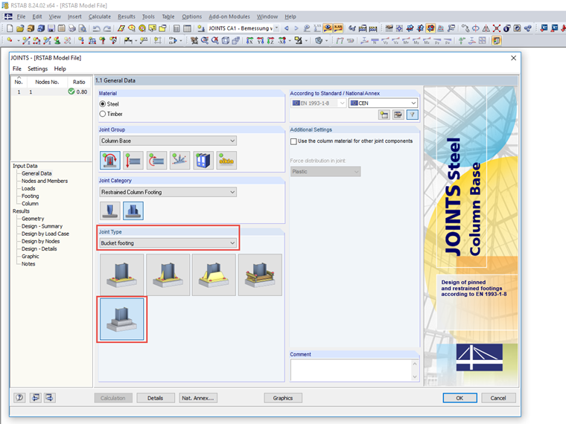The width and height of the screenshot is (566, 424).
Task: Open Nodes and Members in tree
Action: point(45,181)
